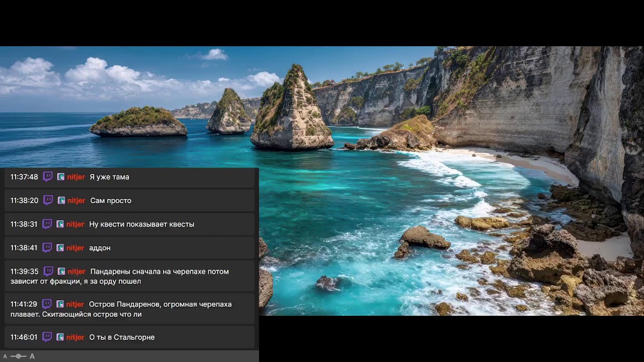Screen dimensions: 644x362
Task: Select the message text 'аддон'
Action: (x=100, y=248)
